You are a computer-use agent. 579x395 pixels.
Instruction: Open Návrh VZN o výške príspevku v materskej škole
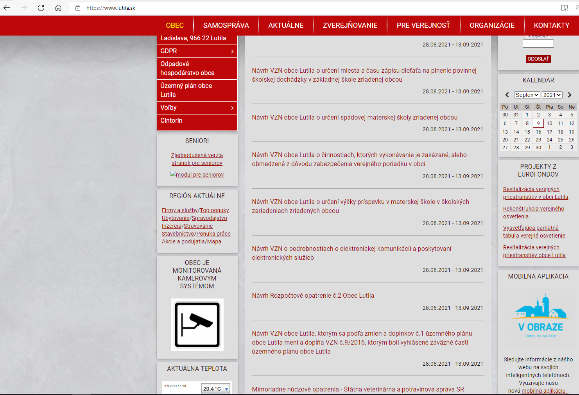[x=360, y=206]
